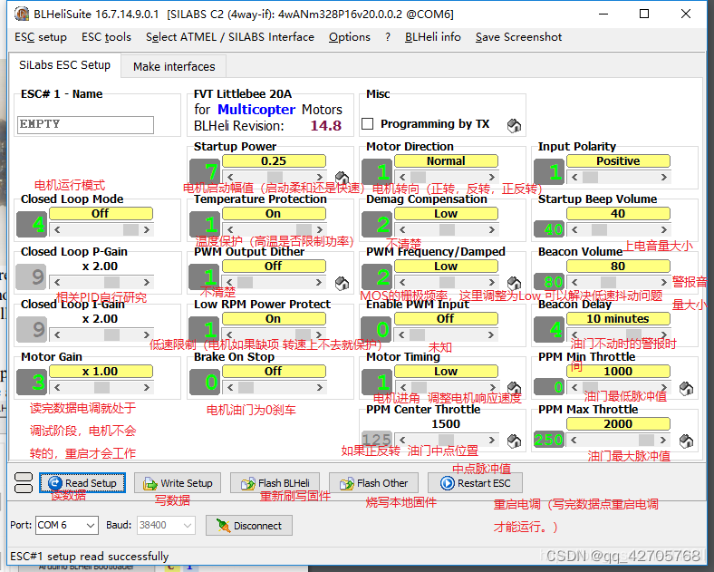The height and width of the screenshot is (572, 714).
Task: Click the ESC selector icon left of Read Setup
Action: click(x=24, y=483)
